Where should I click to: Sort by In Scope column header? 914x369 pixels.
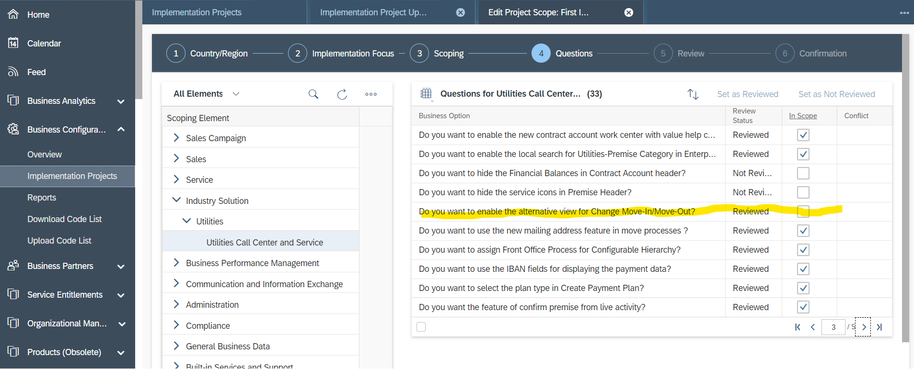[803, 116]
